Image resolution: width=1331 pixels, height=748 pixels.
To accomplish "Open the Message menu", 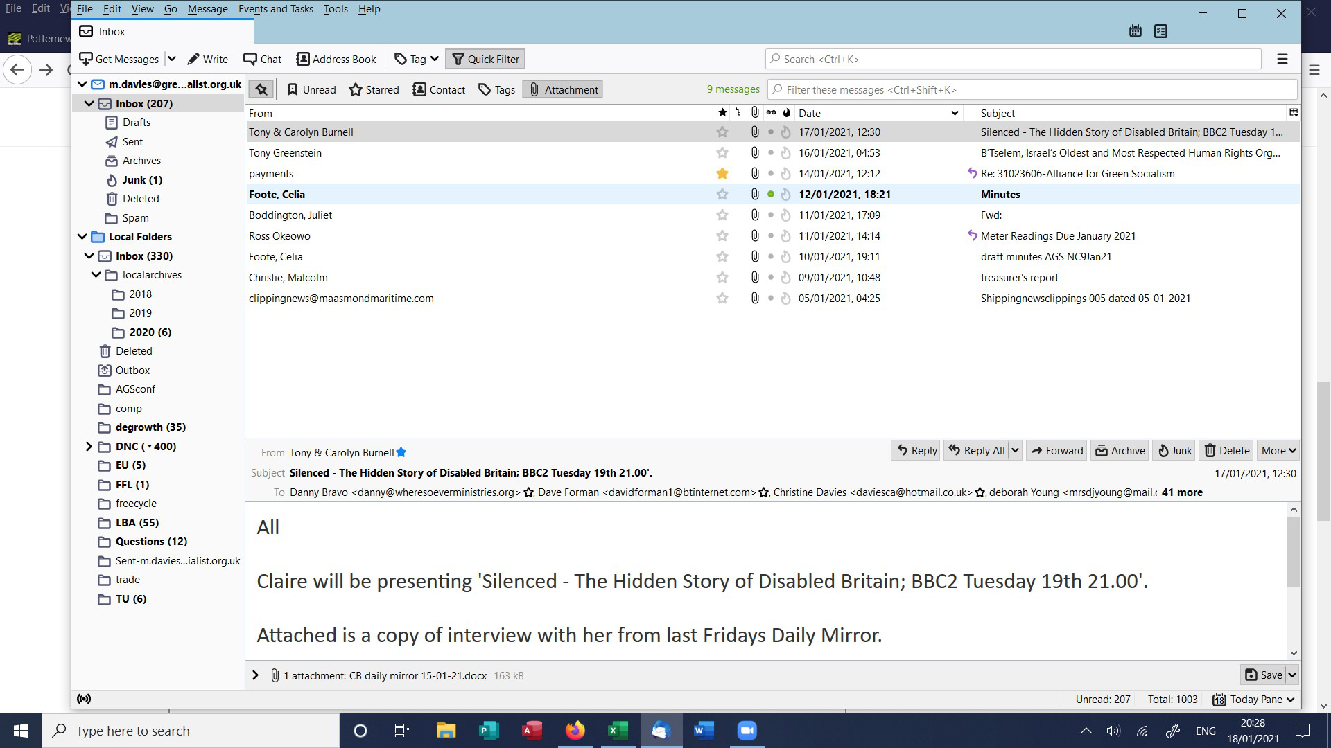I will pyautogui.click(x=207, y=9).
